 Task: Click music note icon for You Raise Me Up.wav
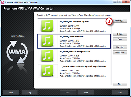(x=47, y=26)
